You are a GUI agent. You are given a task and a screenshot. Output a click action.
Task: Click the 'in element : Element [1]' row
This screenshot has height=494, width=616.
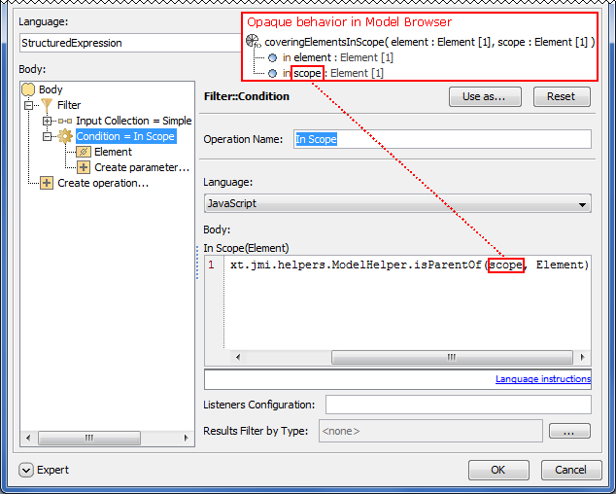coord(330,57)
